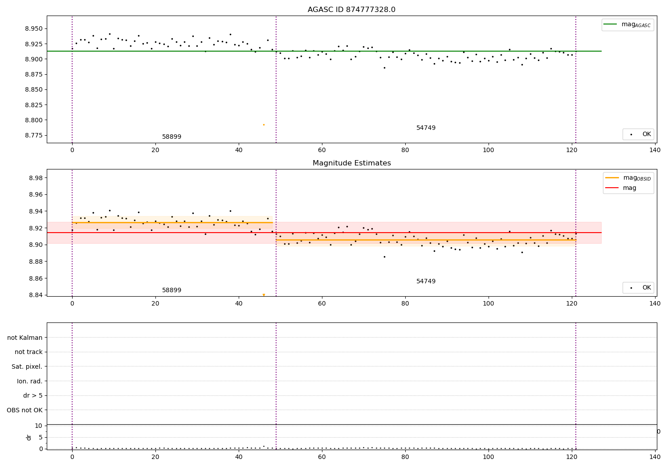668x467 pixels.
Task: Click the 54749 label in magnitude plot
Action: pos(426,282)
